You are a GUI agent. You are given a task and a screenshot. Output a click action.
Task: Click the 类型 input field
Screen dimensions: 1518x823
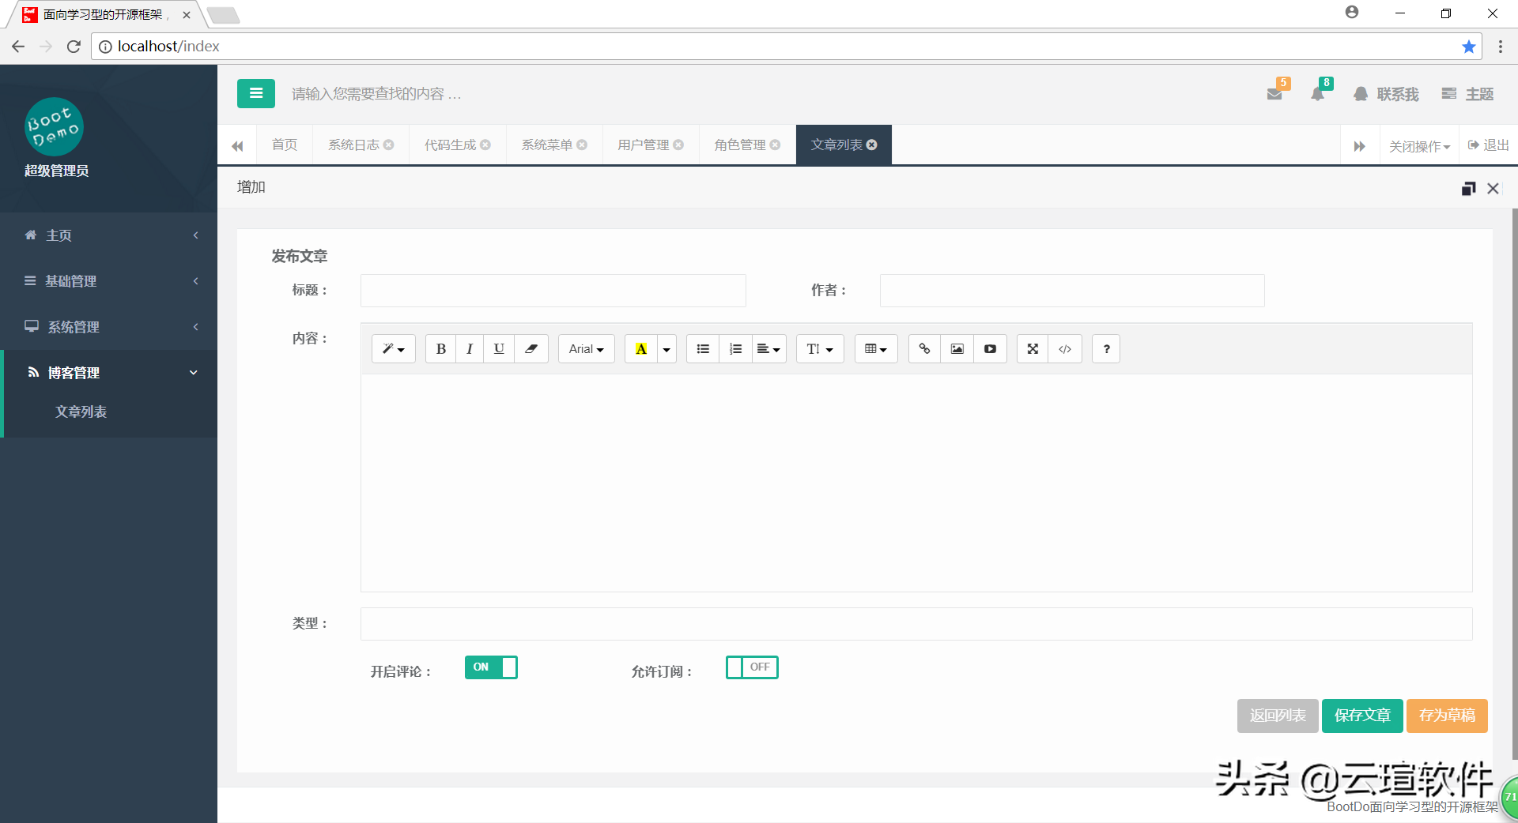(x=916, y=624)
